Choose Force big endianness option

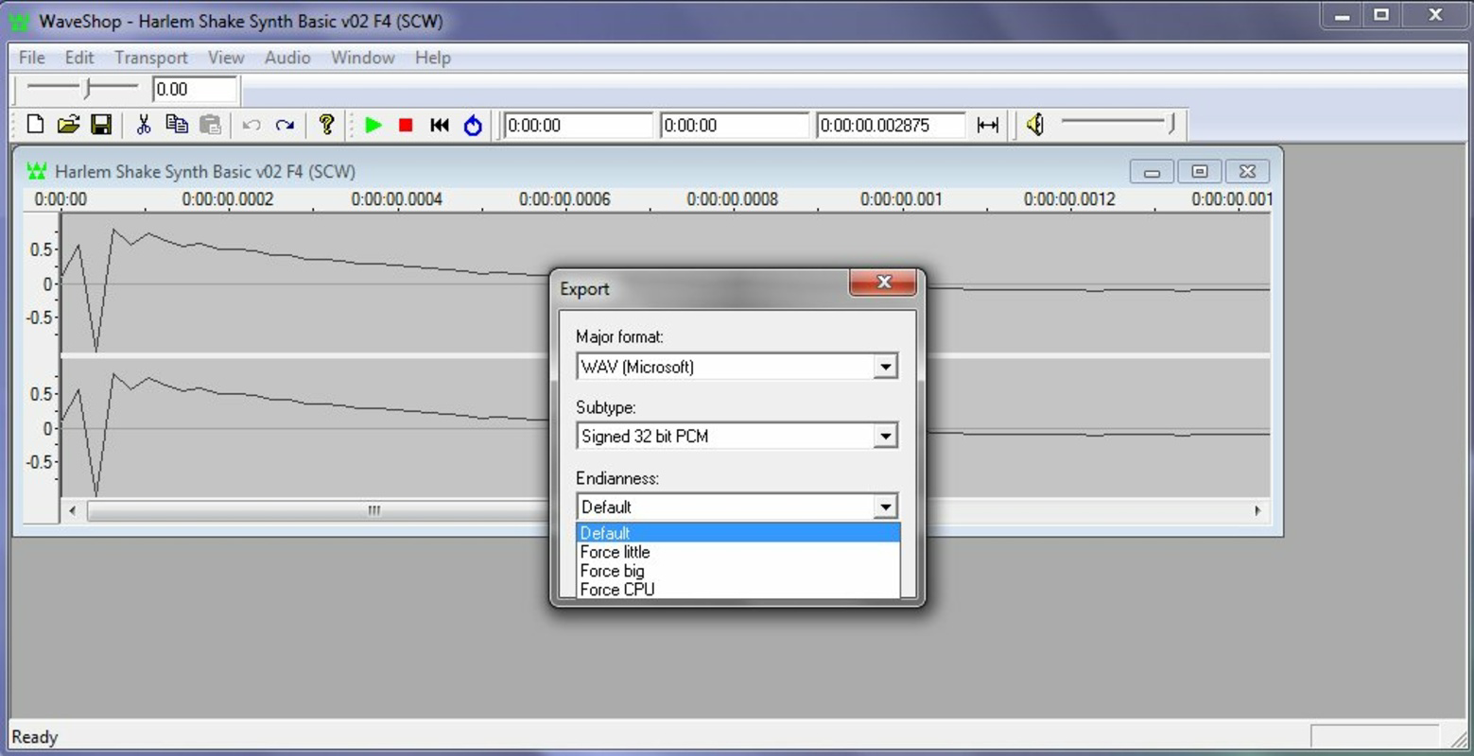tap(737, 571)
